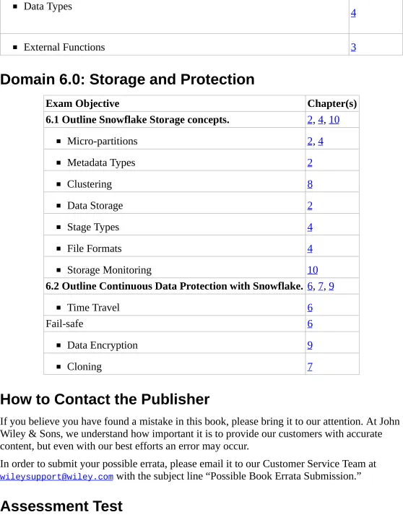Open chapter 9 link in objective 6.2 row
The width and height of the screenshot is (403, 520).
[331, 286]
